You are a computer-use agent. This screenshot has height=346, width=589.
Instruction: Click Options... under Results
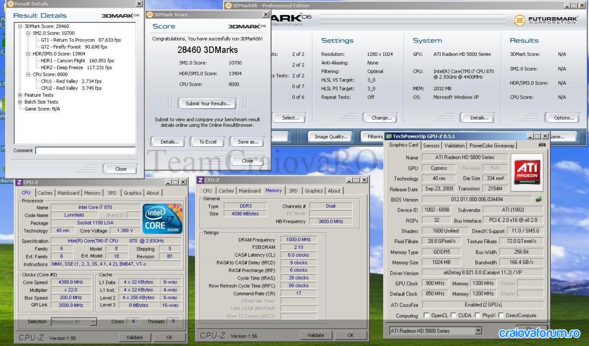[563, 118]
